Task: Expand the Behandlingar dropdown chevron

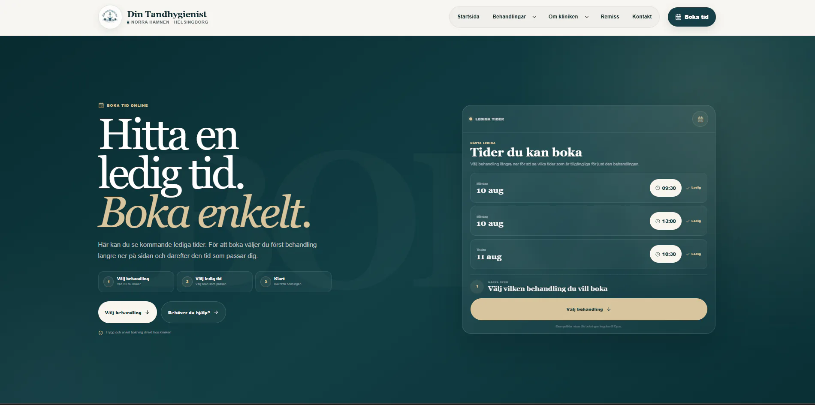Action: (534, 17)
